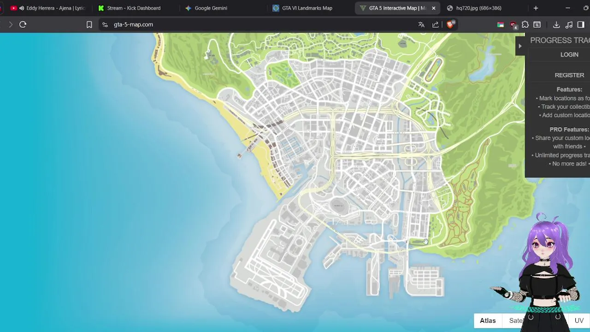Screen dimensions: 590x332
Task: Click the pier marker off the beach
Action: point(239,155)
